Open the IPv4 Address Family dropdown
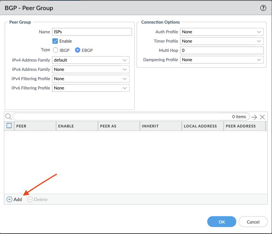 point(91,60)
